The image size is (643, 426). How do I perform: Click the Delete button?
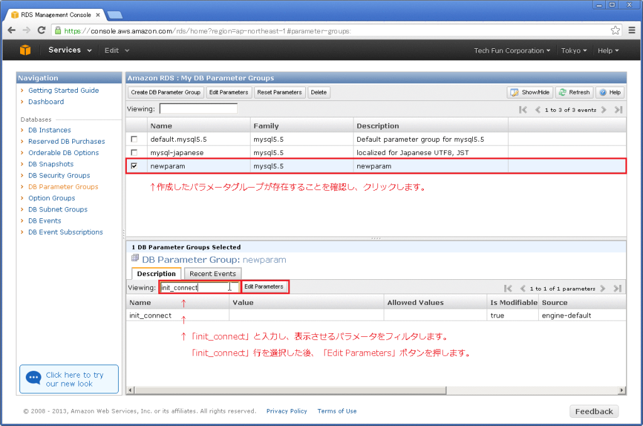click(x=318, y=93)
